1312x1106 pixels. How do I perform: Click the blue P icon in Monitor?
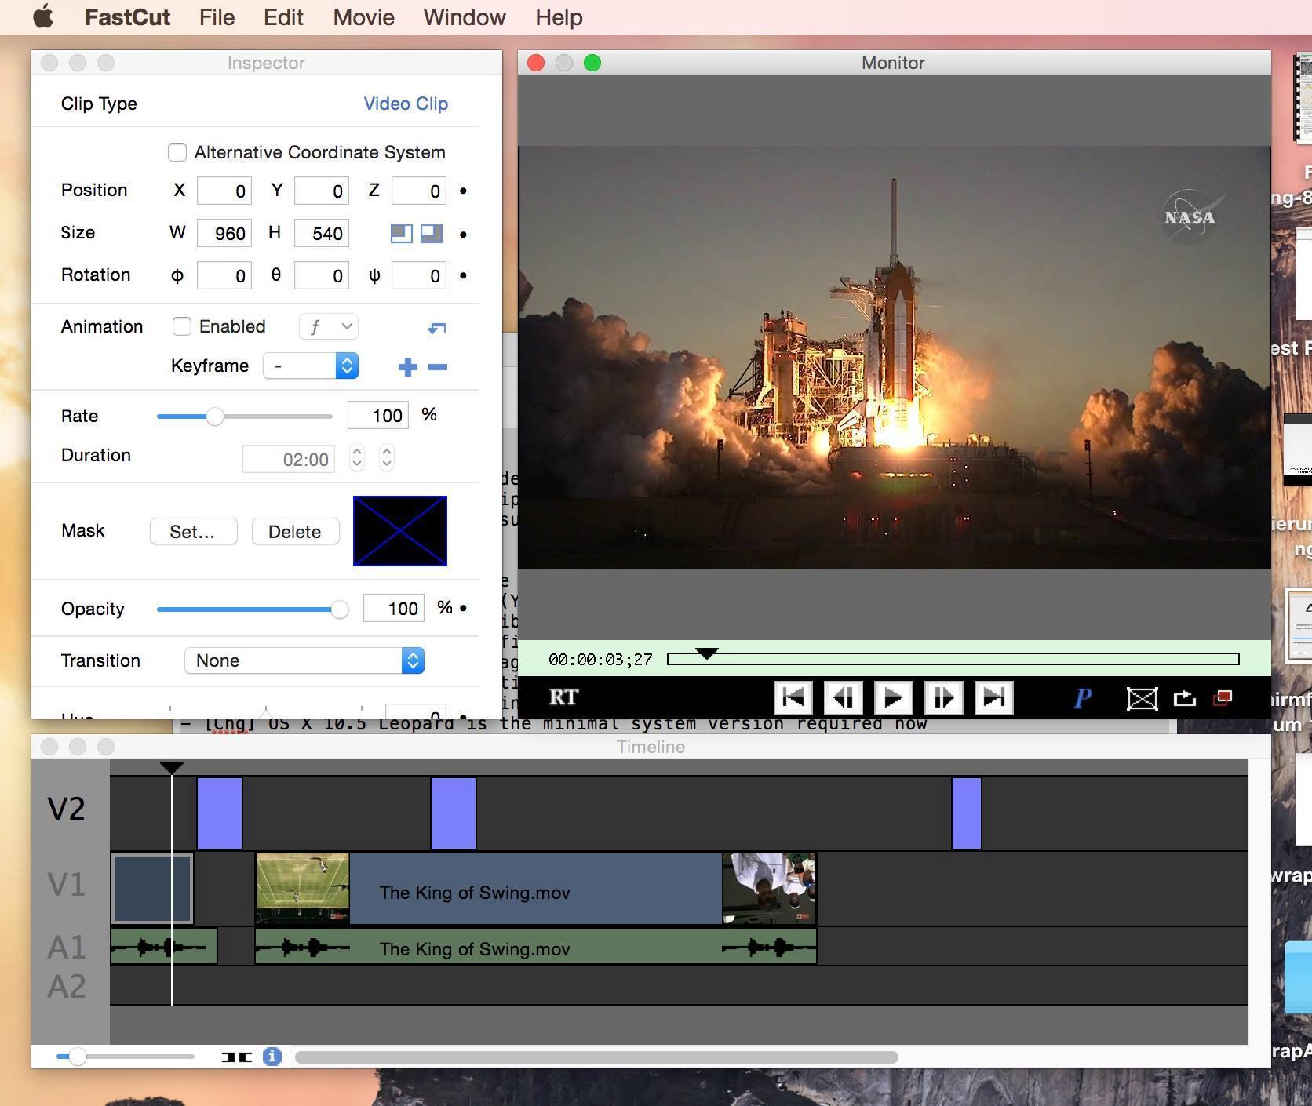[1083, 697]
